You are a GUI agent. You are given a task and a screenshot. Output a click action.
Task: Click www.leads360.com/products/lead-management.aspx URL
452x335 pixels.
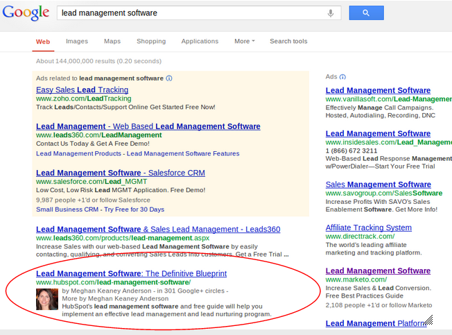pyautogui.click(x=123, y=238)
